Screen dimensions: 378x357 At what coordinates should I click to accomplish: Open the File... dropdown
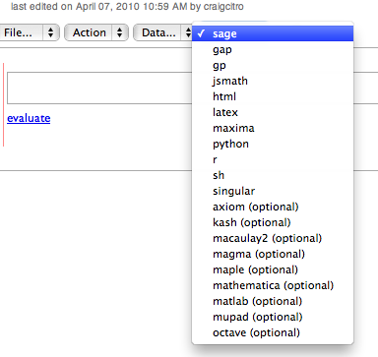tap(29, 32)
